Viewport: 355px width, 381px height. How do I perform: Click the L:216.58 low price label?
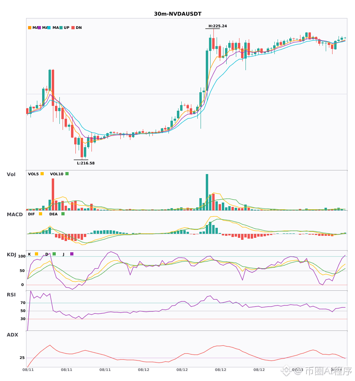pyautogui.click(x=86, y=163)
